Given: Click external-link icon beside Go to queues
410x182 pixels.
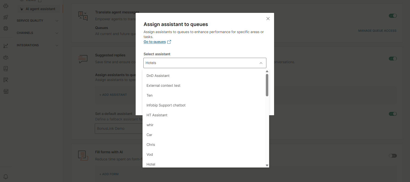Looking at the screenshot, I should (169, 42).
